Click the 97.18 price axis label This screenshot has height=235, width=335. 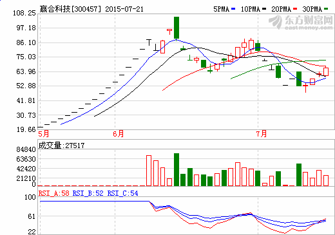click(x=26, y=28)
